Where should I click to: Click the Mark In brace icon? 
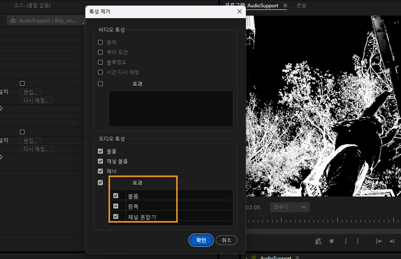pos(346,241)
